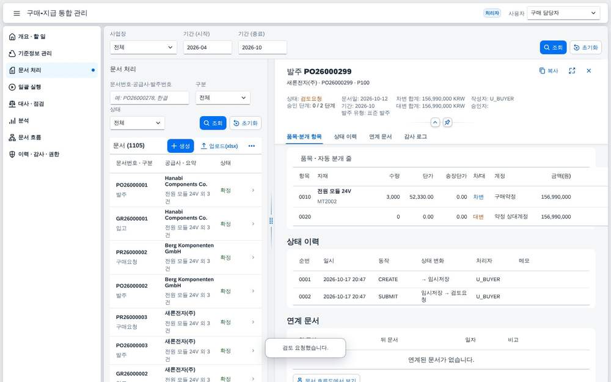Click the 차변 link in item 0010
The width and height of the screenshot is (611, 382).
point(478,197)
